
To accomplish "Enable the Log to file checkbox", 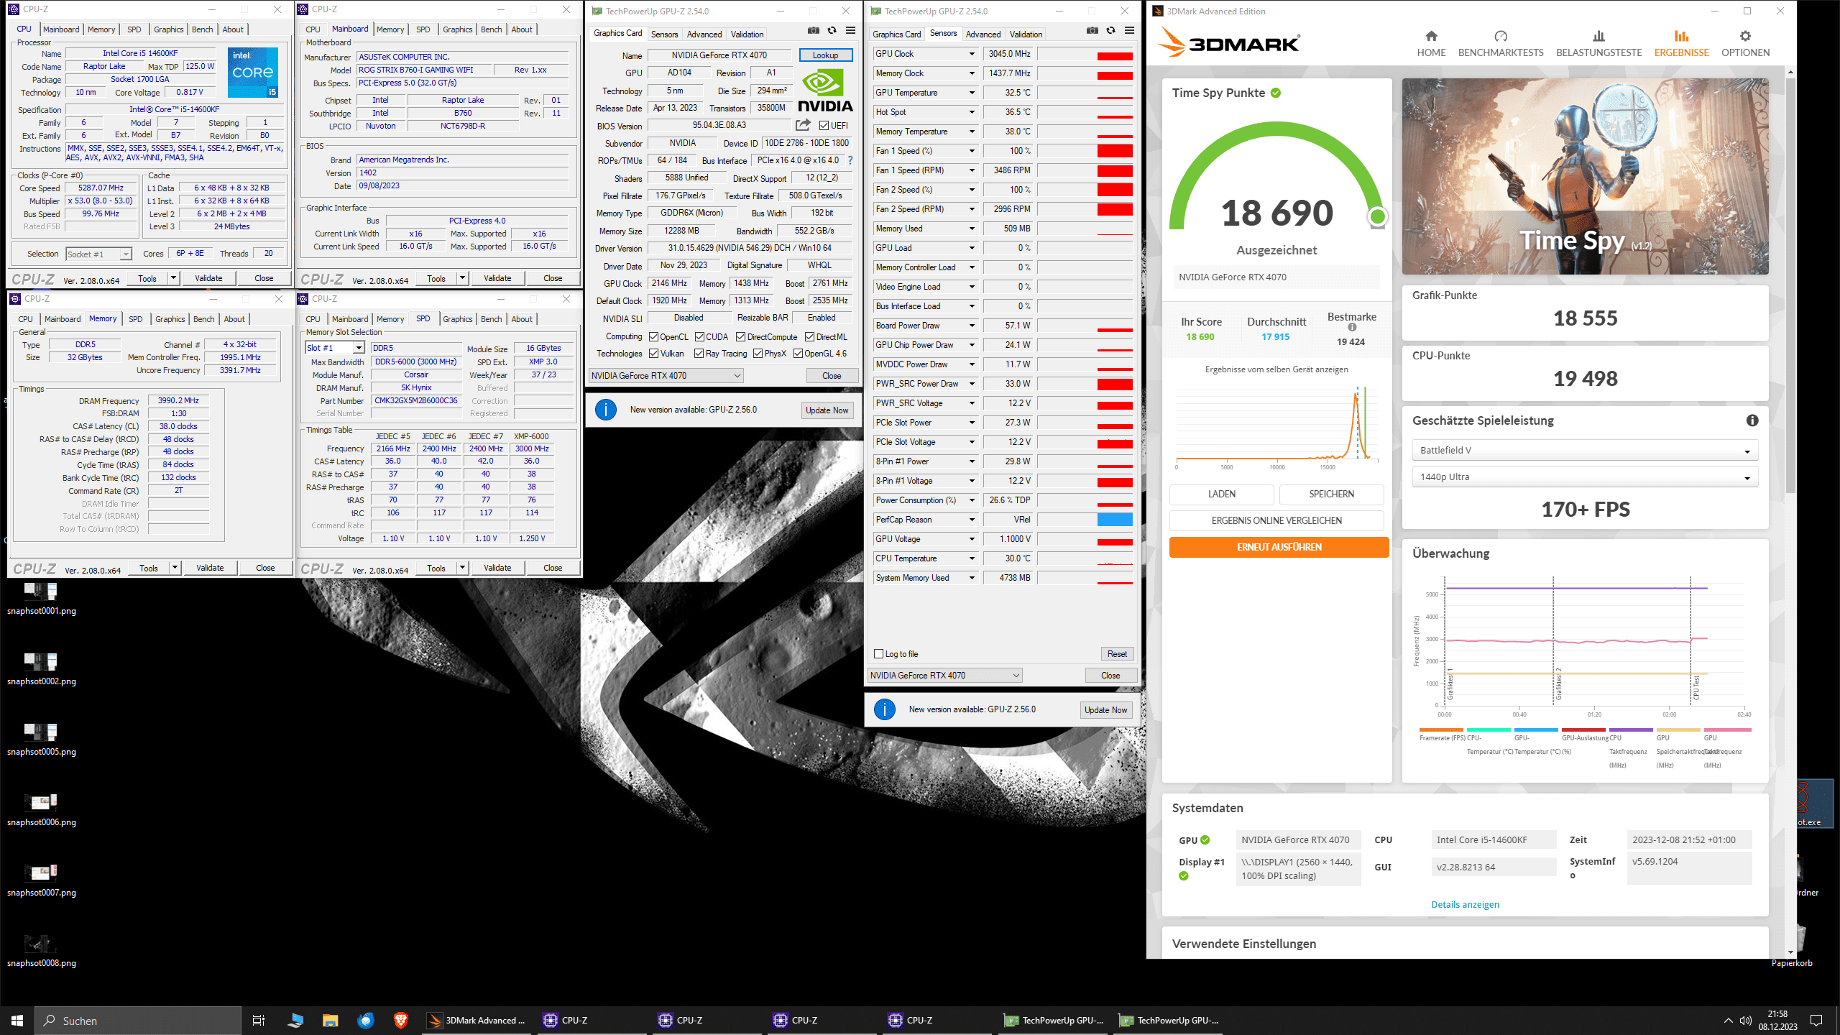I will [878, 654].
